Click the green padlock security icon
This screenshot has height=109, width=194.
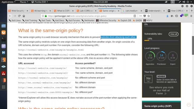pos(46,16)
